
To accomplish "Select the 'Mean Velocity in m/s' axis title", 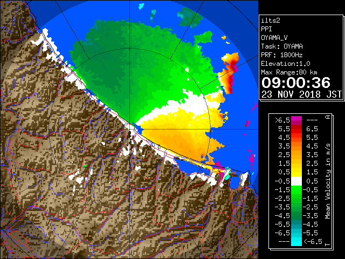I will 328,181.
